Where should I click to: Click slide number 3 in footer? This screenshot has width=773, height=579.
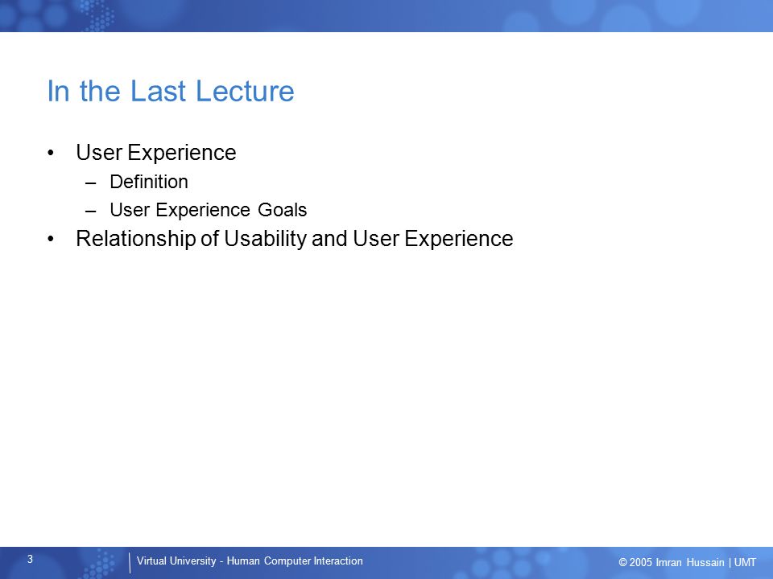pos(30,559)
